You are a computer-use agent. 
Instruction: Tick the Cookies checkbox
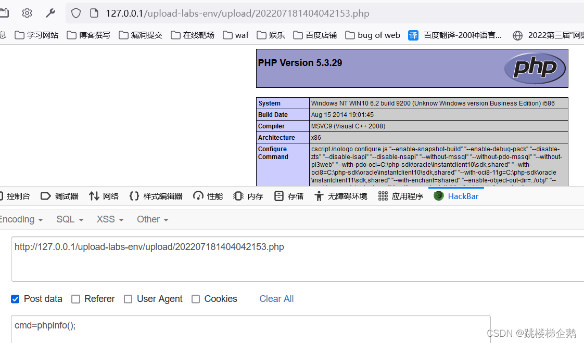[196, 299]
